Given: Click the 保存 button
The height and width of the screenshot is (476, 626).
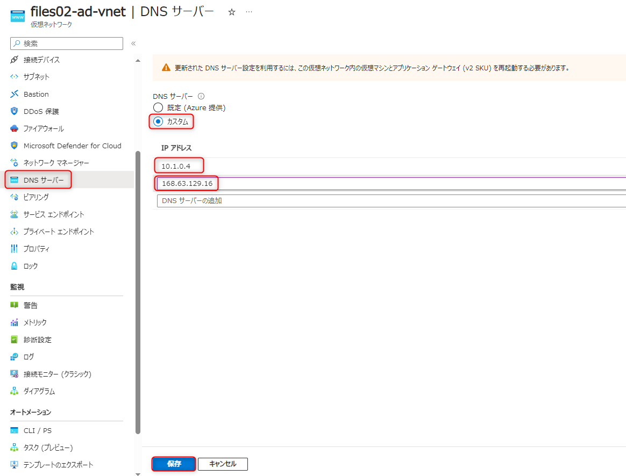Looking at the screenshot, I should 174,464.
